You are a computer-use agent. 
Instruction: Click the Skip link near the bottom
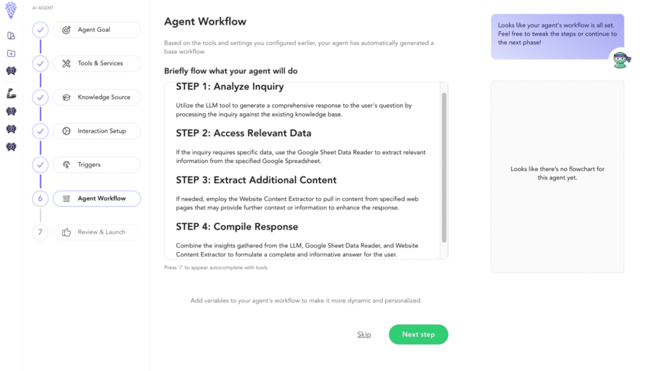(364, 334)
